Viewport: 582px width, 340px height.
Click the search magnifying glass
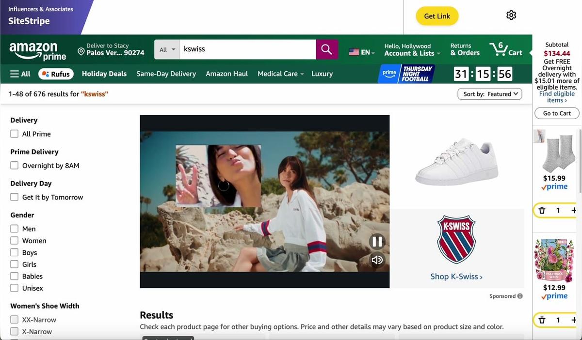click(x=326, y=49)
